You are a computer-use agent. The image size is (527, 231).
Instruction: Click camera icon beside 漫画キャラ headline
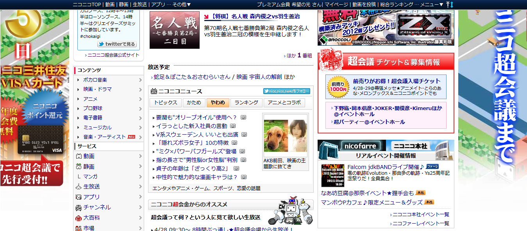(244, 177)
